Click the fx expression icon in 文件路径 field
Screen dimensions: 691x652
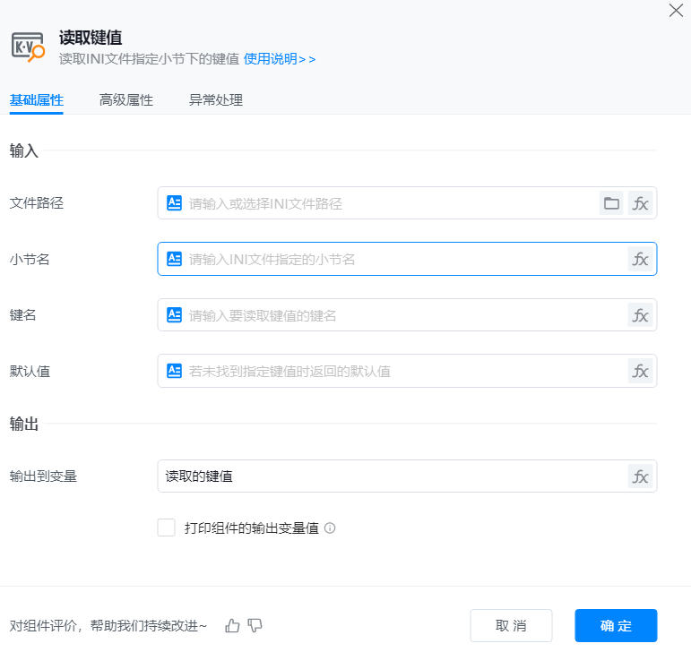tap(640, 203)
